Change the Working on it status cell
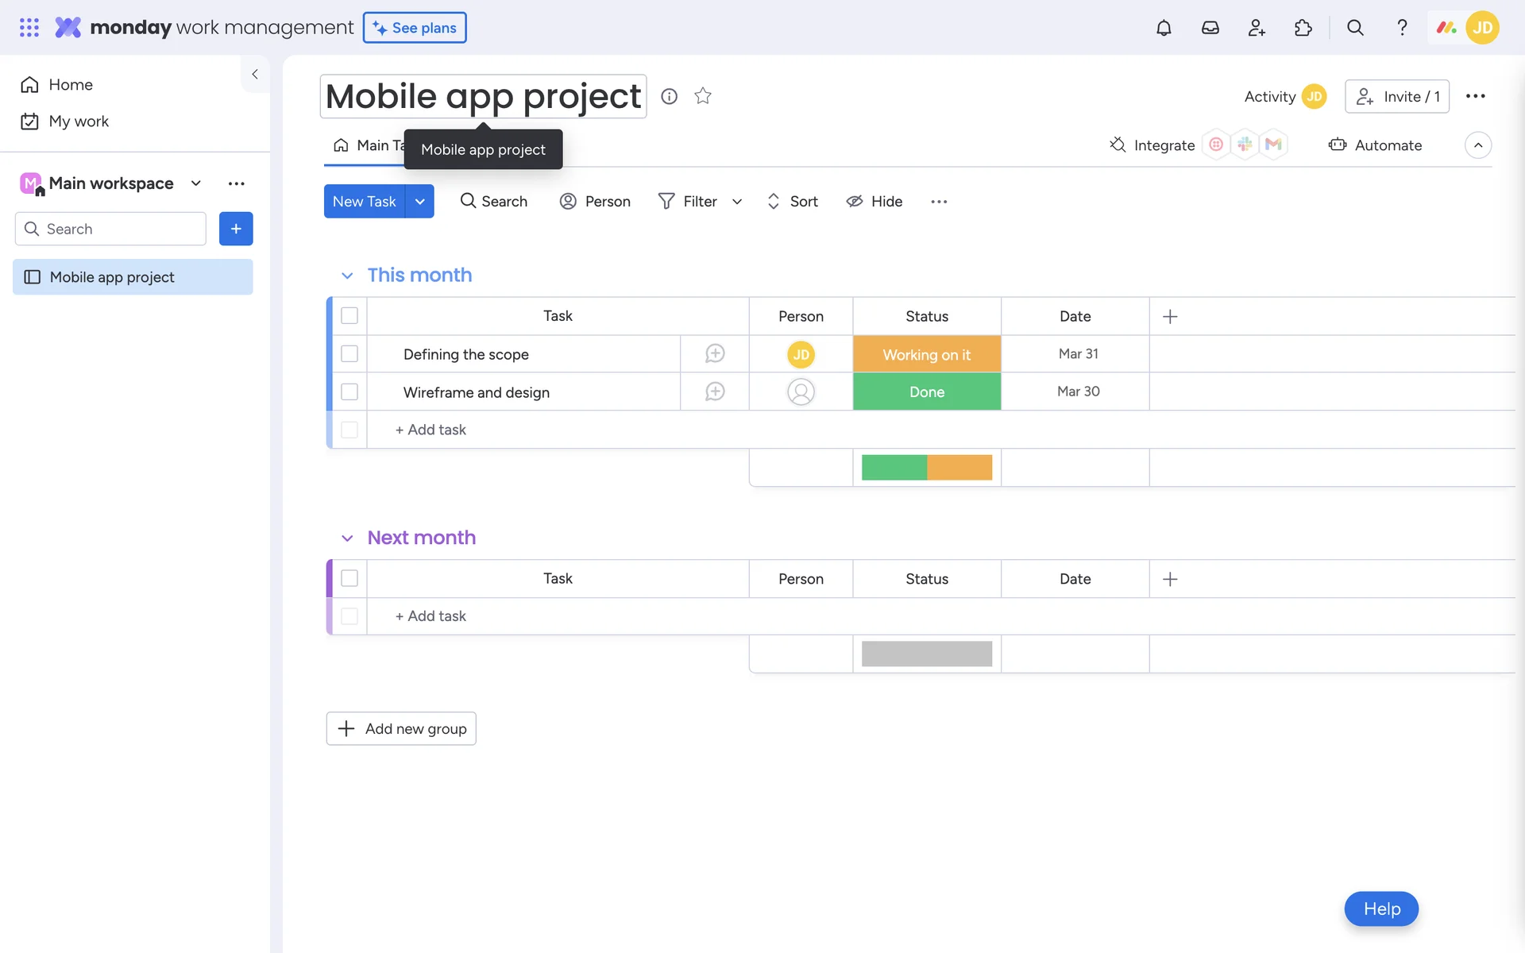The width and height of the screenshot is (1525, 953). pos(926,354)
